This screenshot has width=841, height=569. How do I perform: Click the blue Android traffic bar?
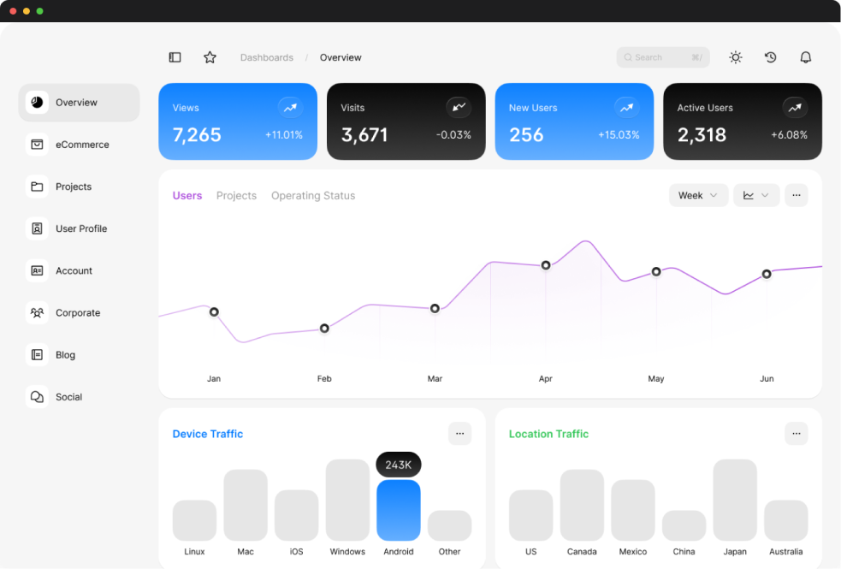pos(399,510)
